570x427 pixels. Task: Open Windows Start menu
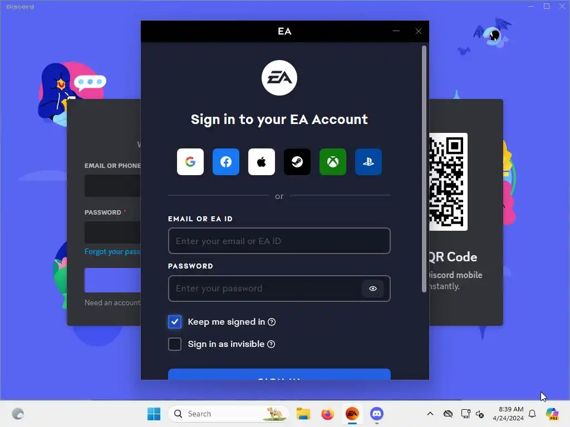tap(154, 414)
